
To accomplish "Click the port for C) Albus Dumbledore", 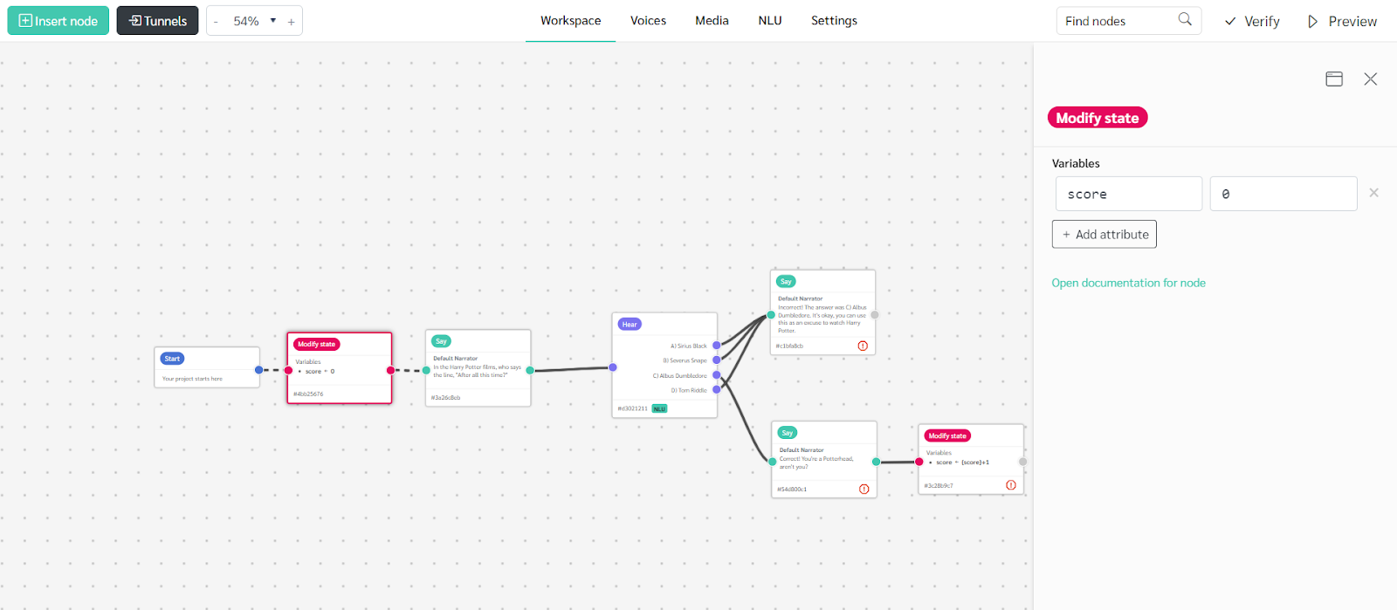I will pyautogui.click(x=717, y=375).
